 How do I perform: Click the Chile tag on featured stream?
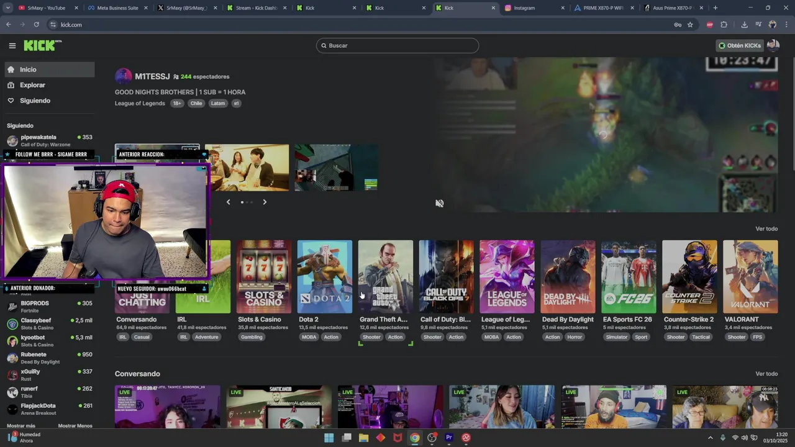click(x=196, y=104)
